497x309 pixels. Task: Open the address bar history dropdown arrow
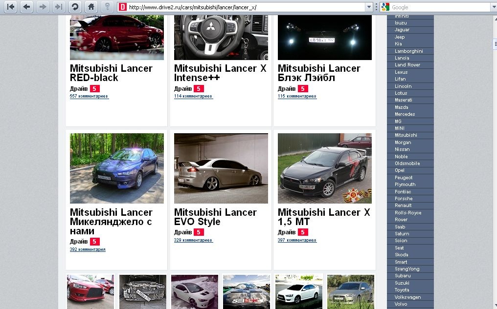(369, 7)
